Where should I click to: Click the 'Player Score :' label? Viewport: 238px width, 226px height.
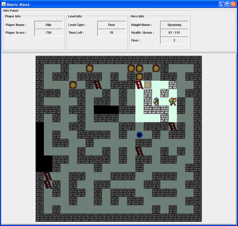[x=16, y=33]
